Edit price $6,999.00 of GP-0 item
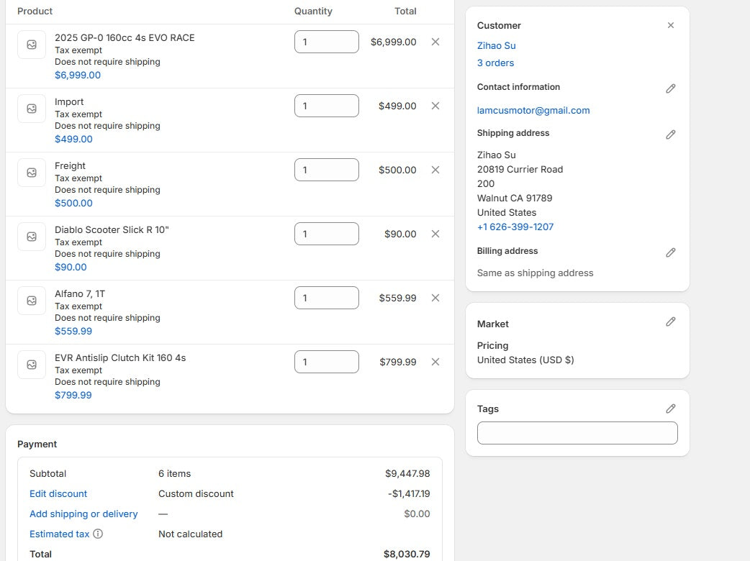750x561 pixels. pos(78,75)
